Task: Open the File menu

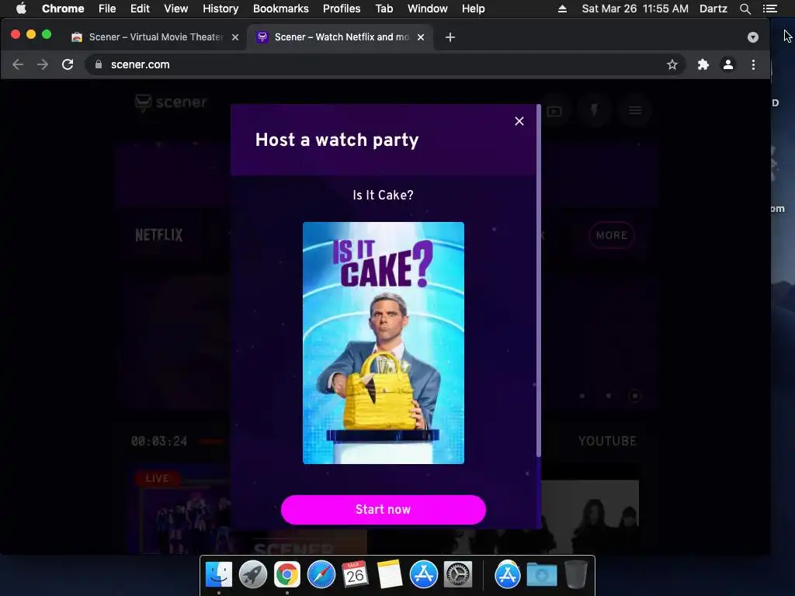Action: (107, 9)
